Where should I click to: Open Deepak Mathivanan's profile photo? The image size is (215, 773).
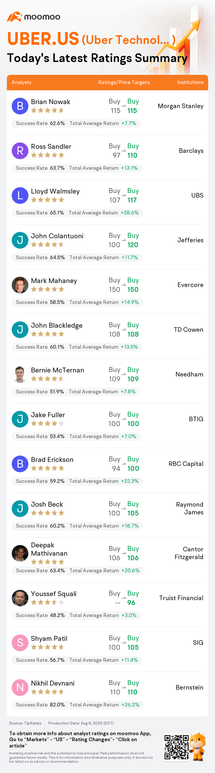pos(20,553)
